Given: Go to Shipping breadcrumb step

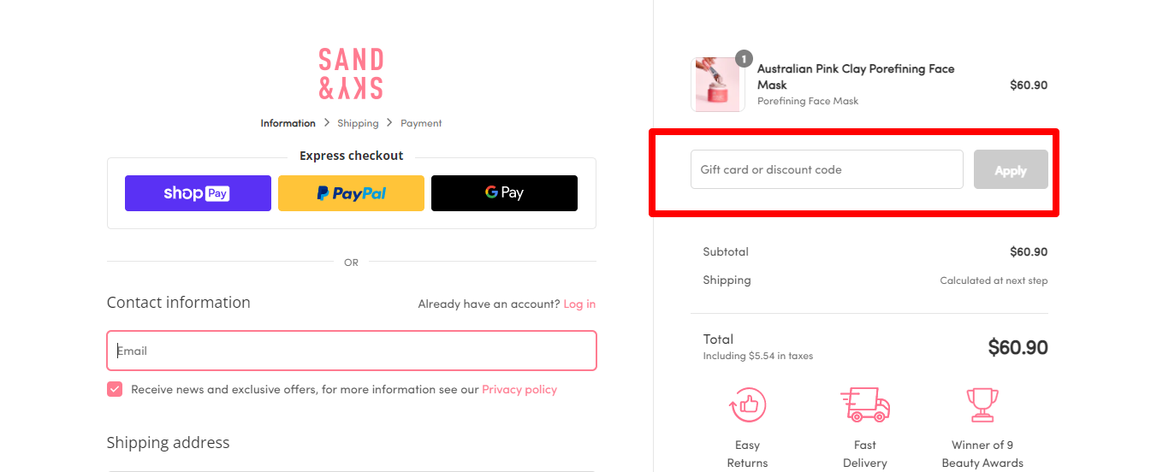Looking at the screenshot, I should pyautogui.click(x=358, y=123).
